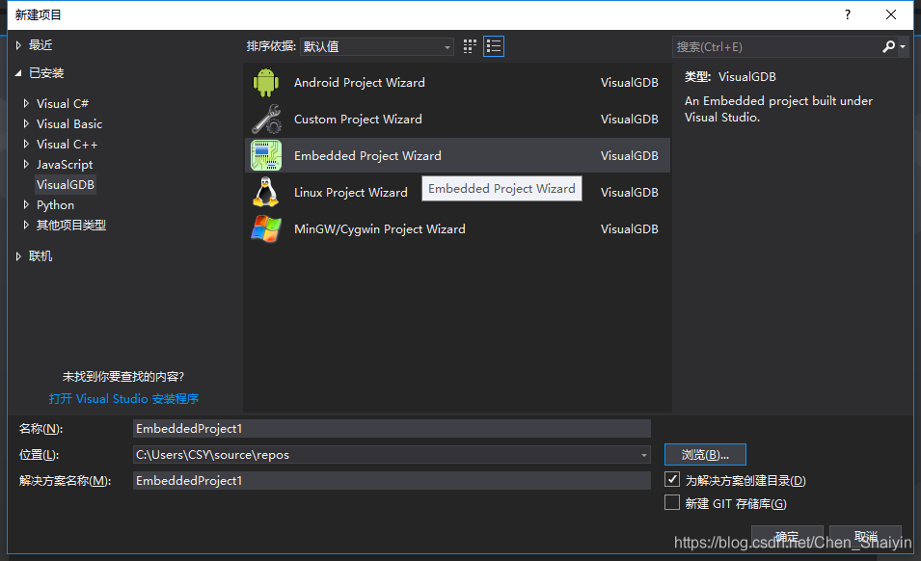Click the Custom Project wrench icon

(266, 120)
